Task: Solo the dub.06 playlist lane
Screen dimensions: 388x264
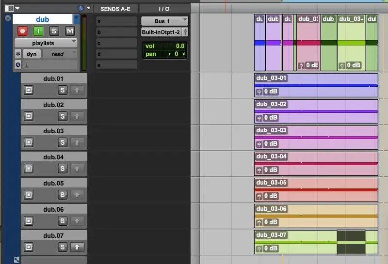Action: click(x=62, y=220)
